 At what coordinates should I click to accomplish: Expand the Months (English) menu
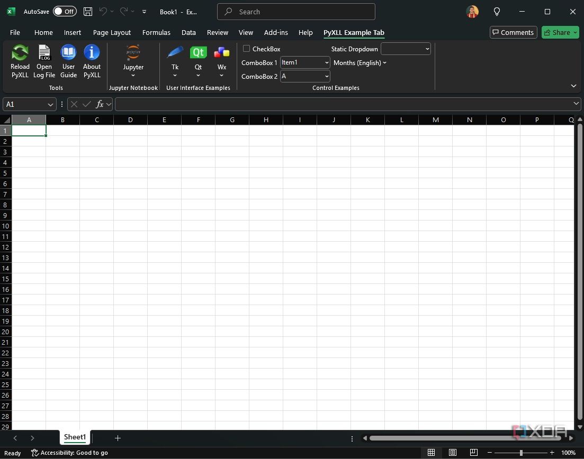click(x=360, y=63)
